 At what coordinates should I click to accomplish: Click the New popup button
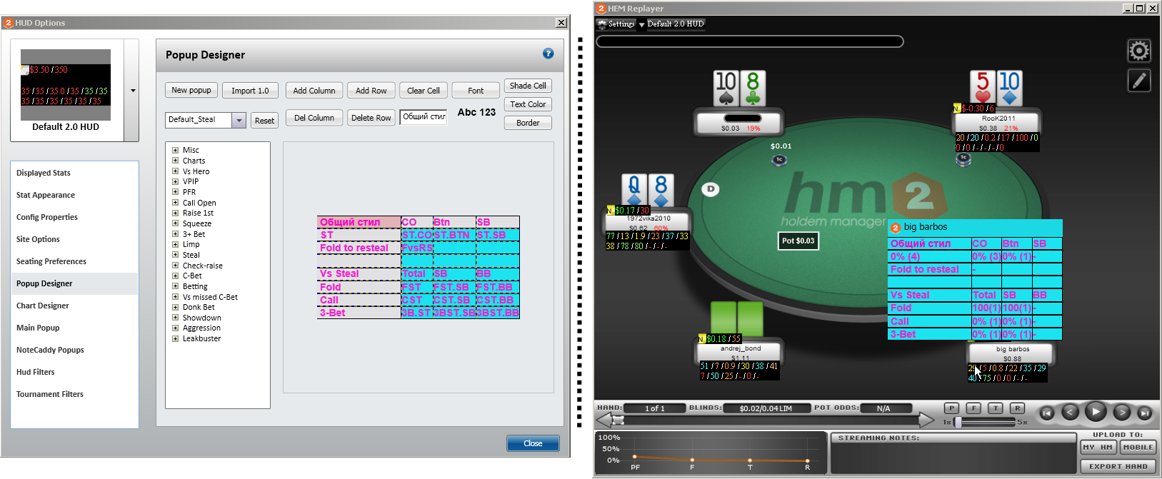coord(191,90)
